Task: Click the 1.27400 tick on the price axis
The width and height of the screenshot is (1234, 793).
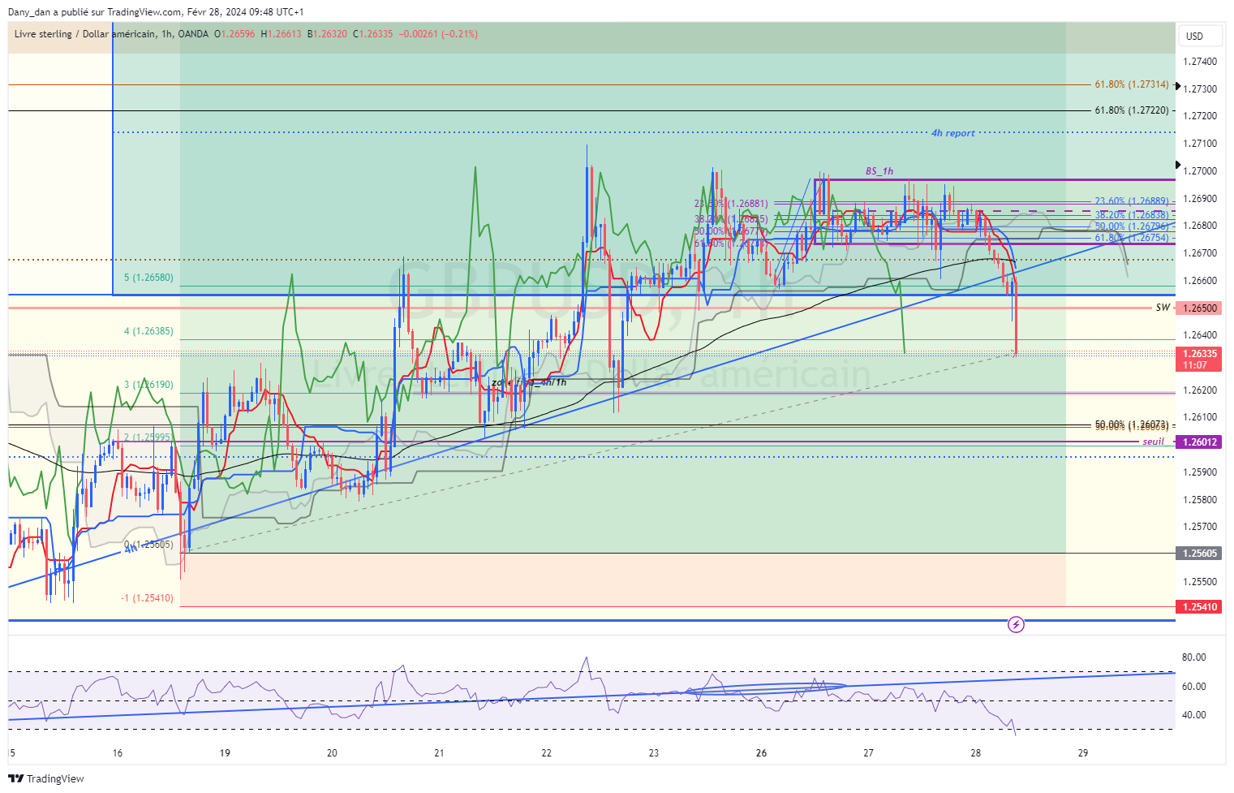Action: [1200, 62]
